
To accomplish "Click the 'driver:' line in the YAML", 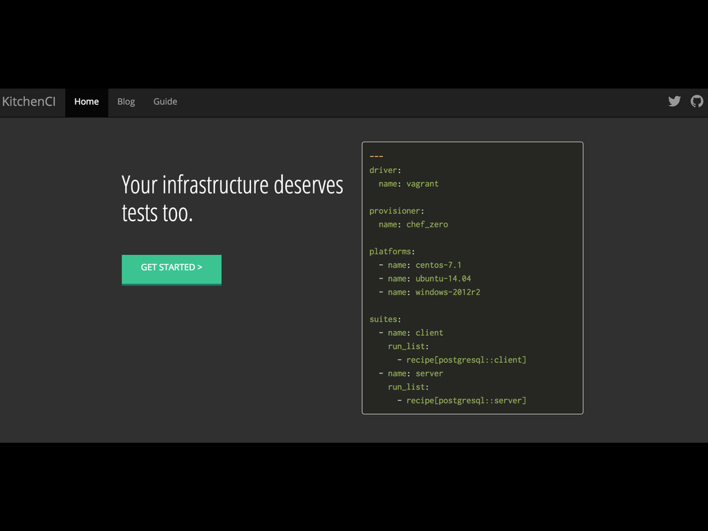I will pyautogui.click(x=385, y=170).
